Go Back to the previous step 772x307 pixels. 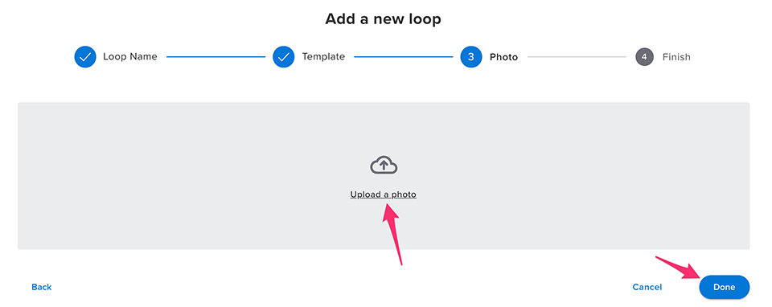coord(41,287)
